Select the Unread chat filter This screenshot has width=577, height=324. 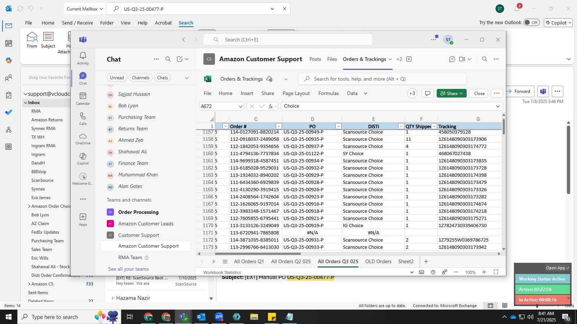click(x=117, y=78)
